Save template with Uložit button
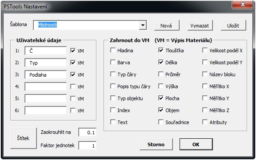 click(x=233, y=26)
